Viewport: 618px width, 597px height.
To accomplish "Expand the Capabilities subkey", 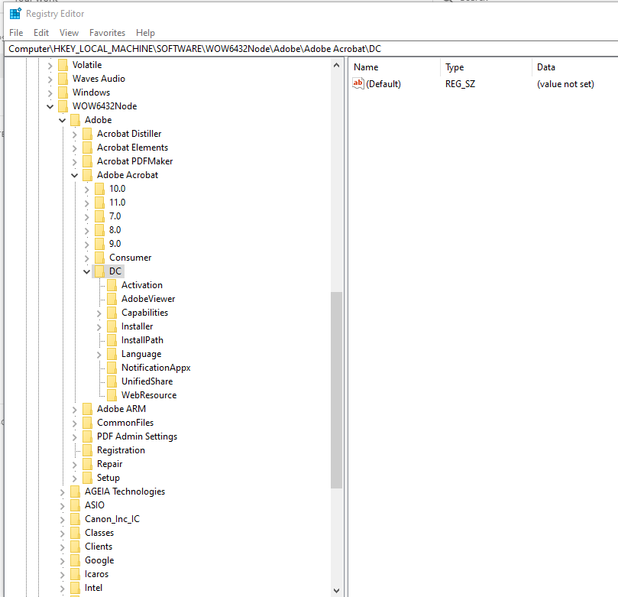I will click(99, 312).
